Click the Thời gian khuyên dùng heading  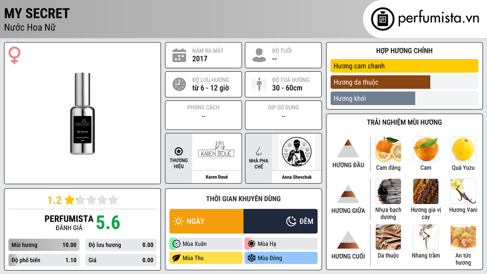(x=243, y=198)
